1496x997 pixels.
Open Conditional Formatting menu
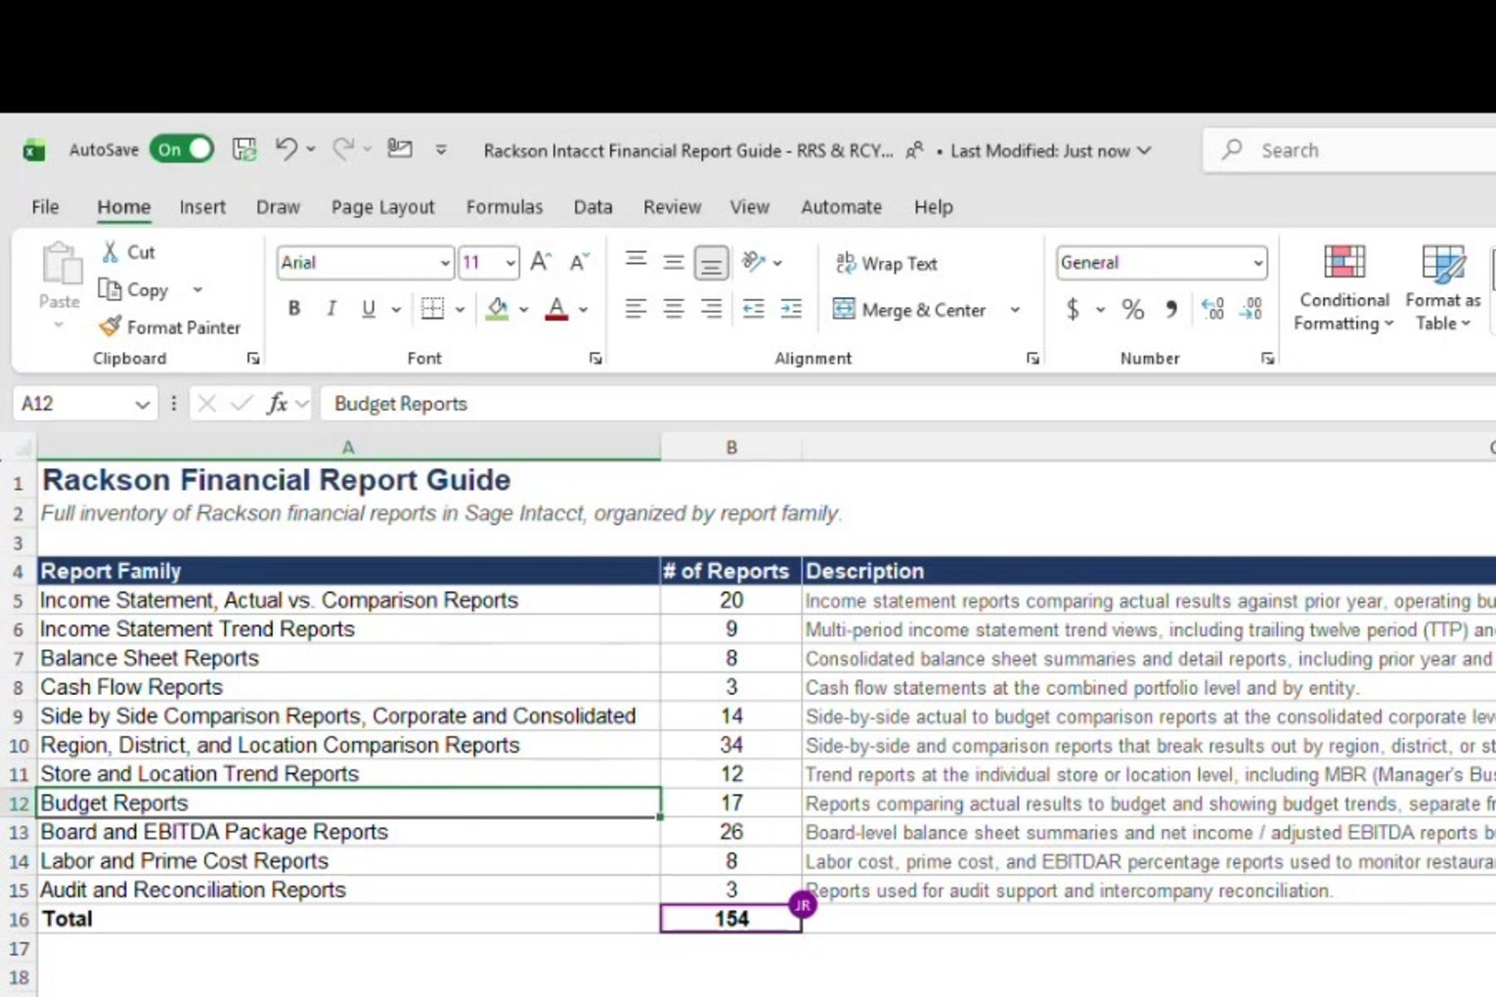point(1343,287)
